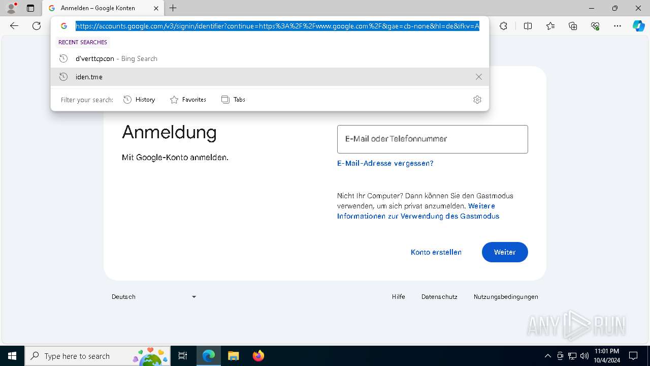This screenshot has height=366, width=650.
Task: Open a new tab with plus button
Action: [173, 8]
